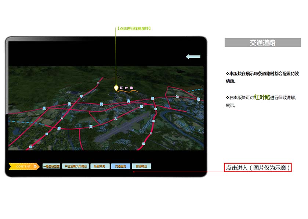Click the '高' road marker on map
308x219 pixels.
pyautogui.click(x=128, y=101)
